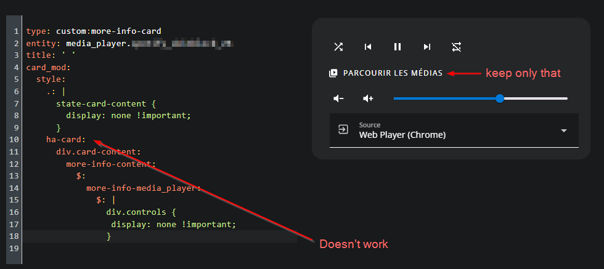
Task: Toggle shuffle playback mode
Action: tap(338, 47)
